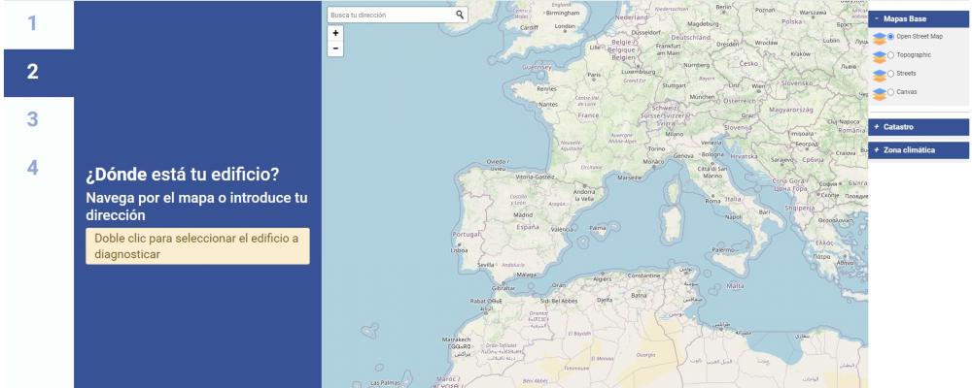Click the search magnifier icon

pos(460,15)
